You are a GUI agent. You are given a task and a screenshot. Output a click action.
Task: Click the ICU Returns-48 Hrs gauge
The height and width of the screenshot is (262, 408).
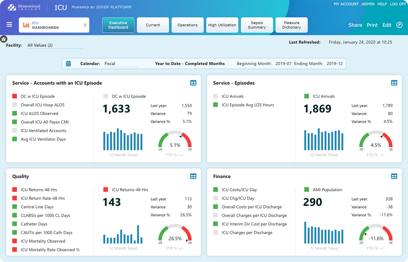tap(175, 235)
